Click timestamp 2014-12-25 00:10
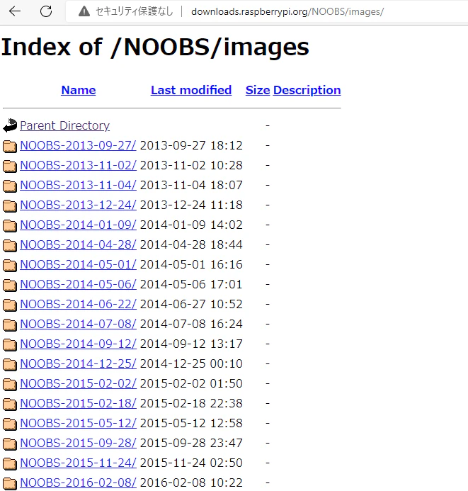This screenshot has height=491, width=468. pos(191,363)
